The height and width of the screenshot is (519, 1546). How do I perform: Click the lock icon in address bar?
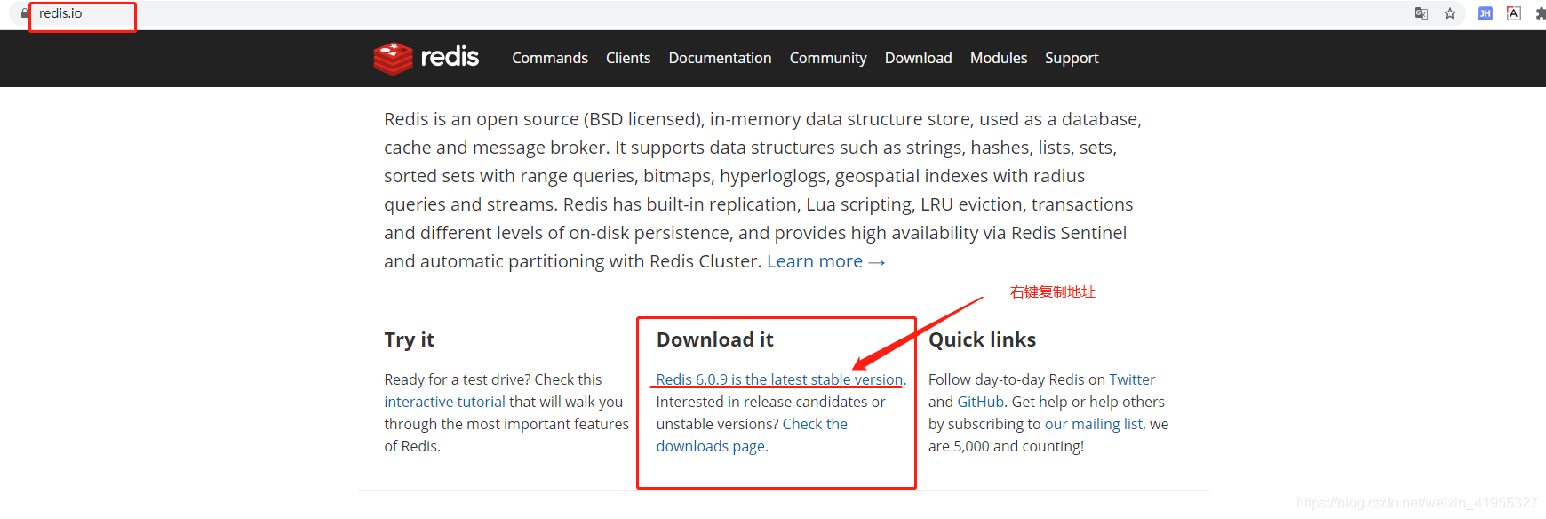tap(25, 13)
